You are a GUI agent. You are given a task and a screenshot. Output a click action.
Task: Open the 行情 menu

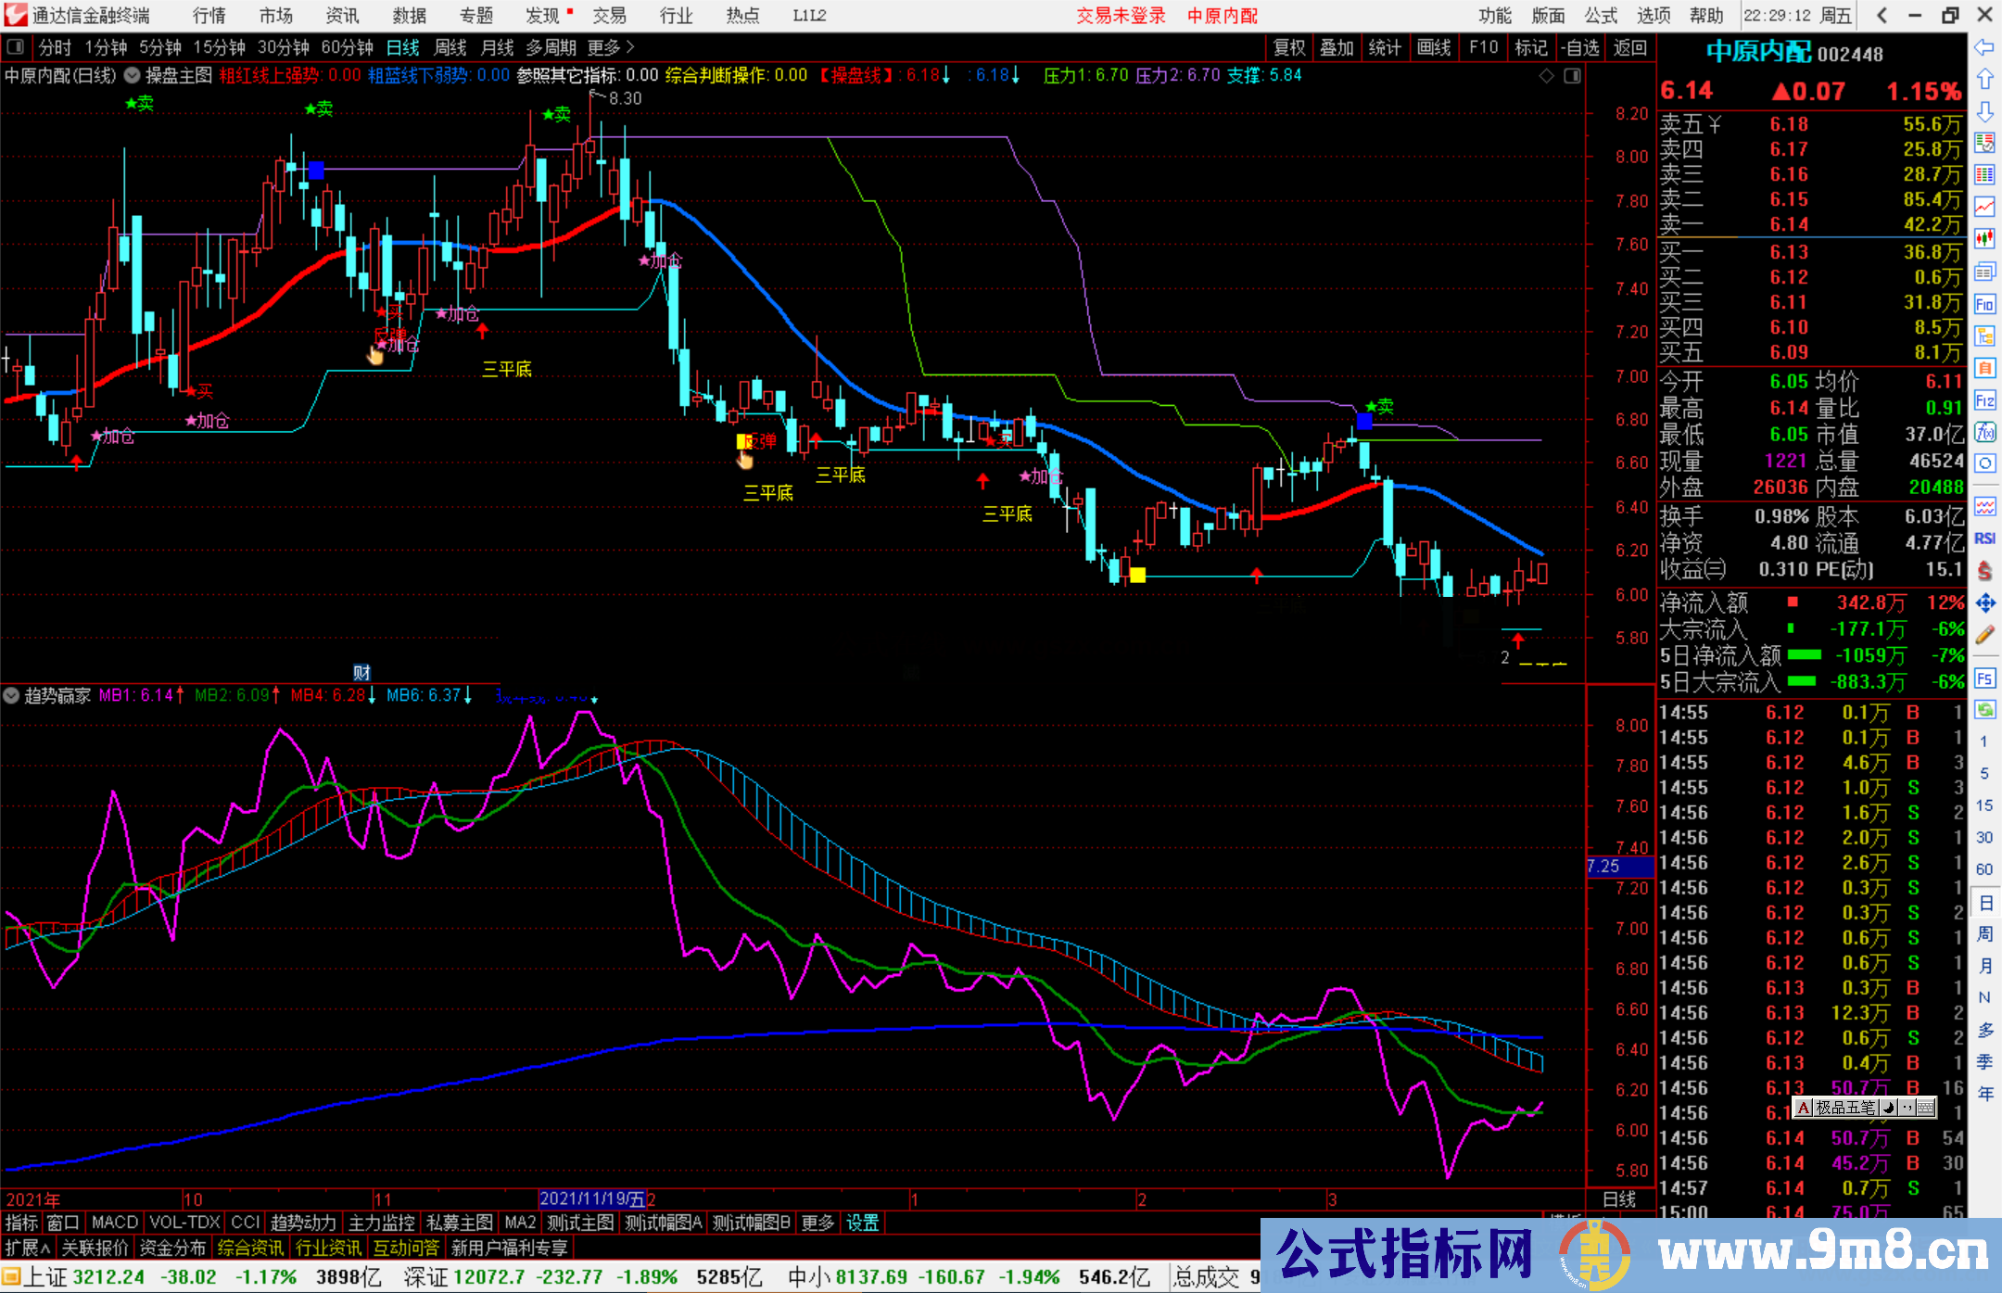tap(209, 16)
